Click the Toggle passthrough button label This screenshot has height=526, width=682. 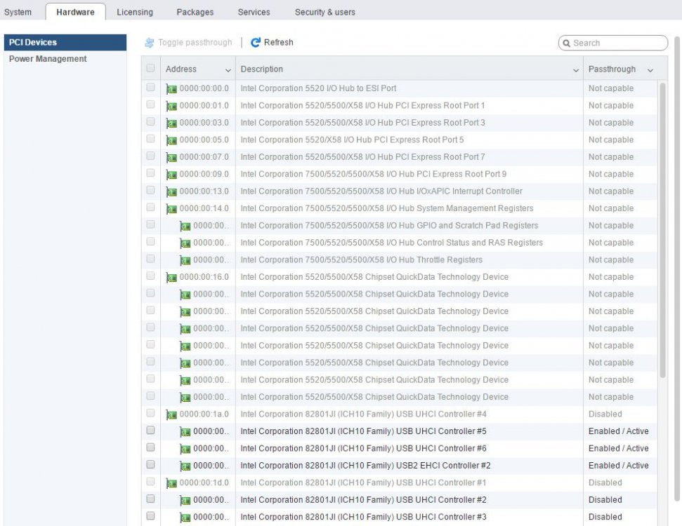(x=195, y=43)
